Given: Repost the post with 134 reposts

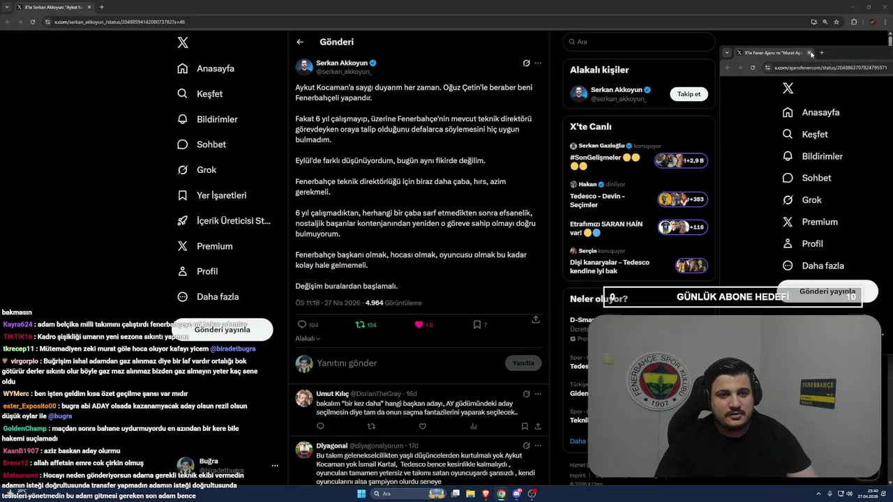Looking at the screenshot, I should pos(366,324).
